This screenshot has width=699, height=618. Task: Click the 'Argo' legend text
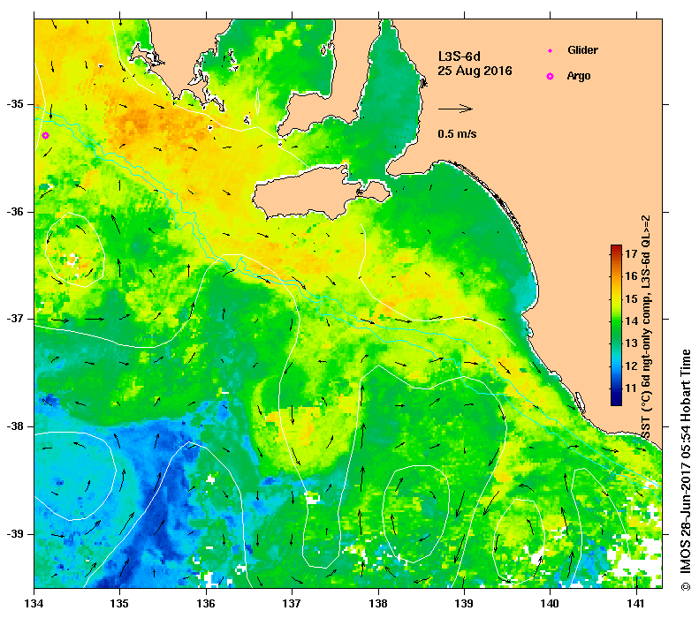579,76
